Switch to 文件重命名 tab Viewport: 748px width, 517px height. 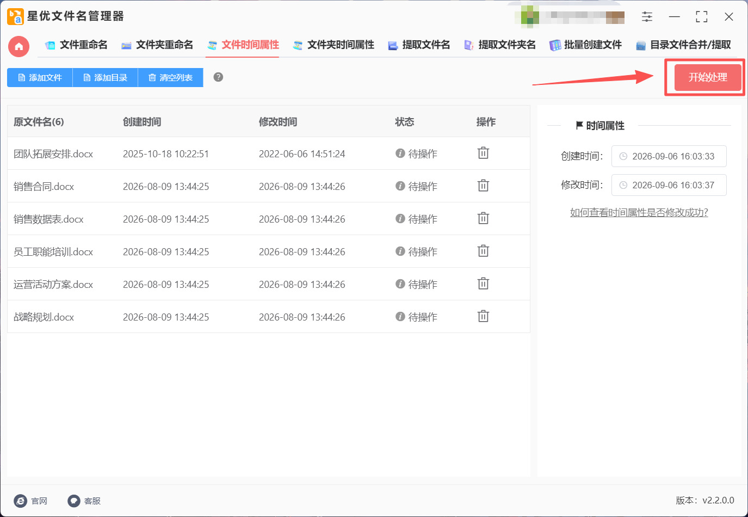(76, 45)
